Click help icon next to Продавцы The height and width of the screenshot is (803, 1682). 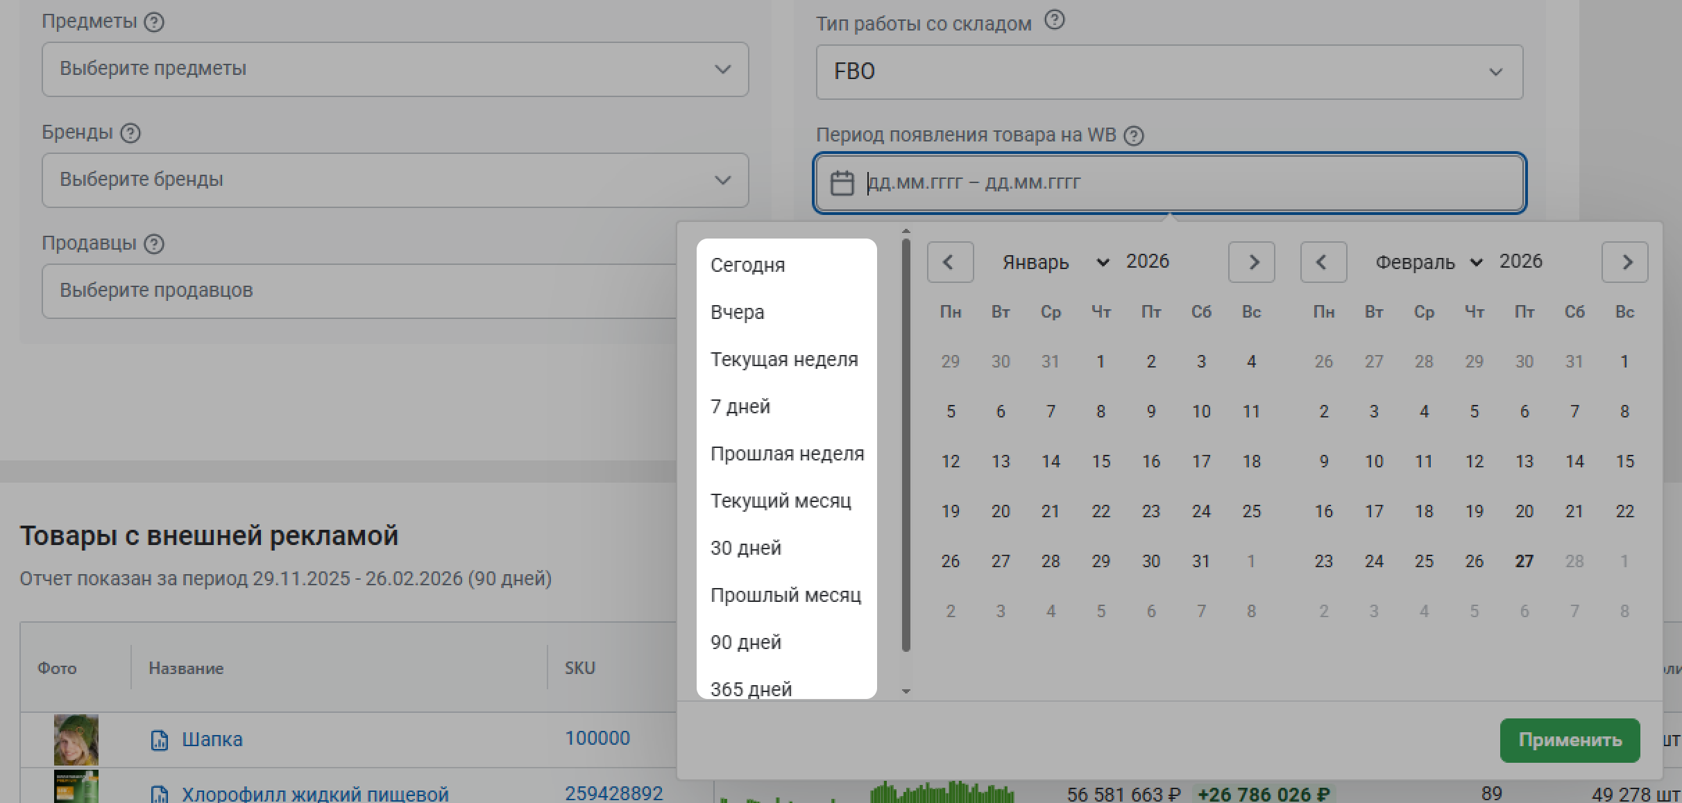154,244
